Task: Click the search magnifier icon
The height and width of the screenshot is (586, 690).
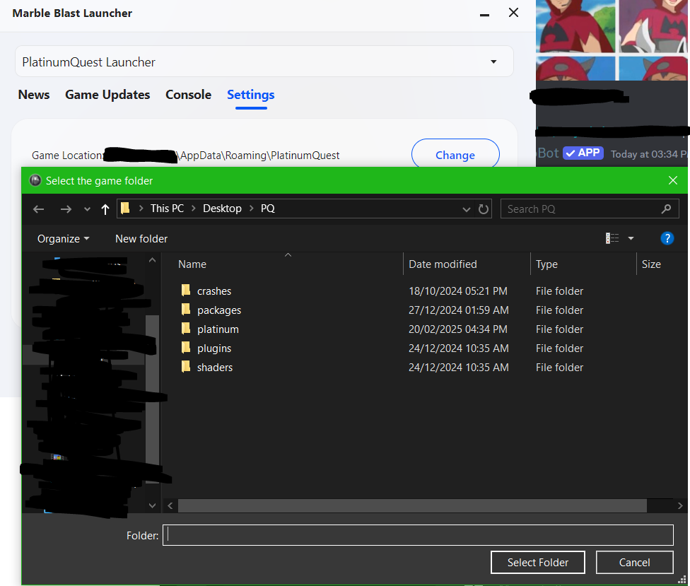Action: 665,209
